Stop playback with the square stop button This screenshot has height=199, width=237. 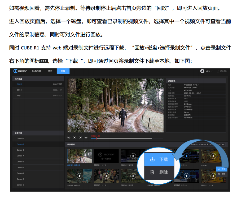(86, 137)
